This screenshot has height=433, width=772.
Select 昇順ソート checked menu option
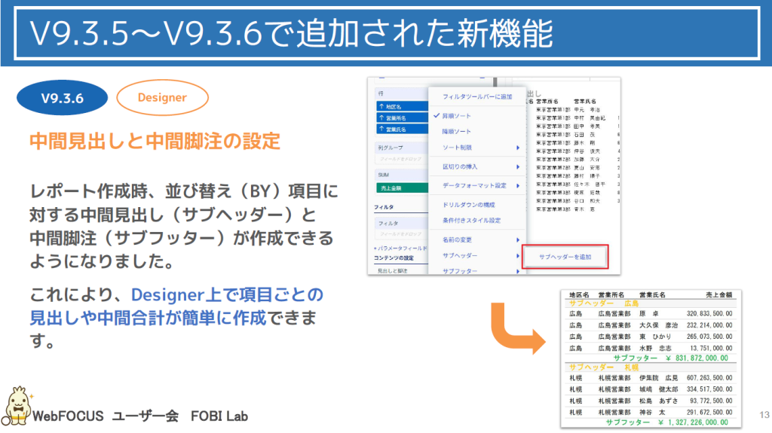coord(457,116)
